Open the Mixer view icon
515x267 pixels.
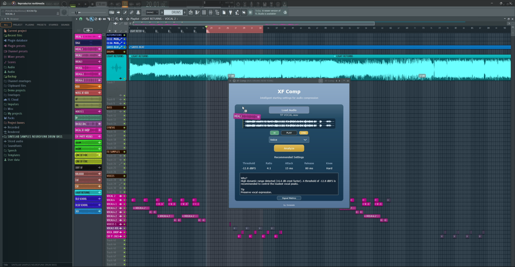click(211, 12)
